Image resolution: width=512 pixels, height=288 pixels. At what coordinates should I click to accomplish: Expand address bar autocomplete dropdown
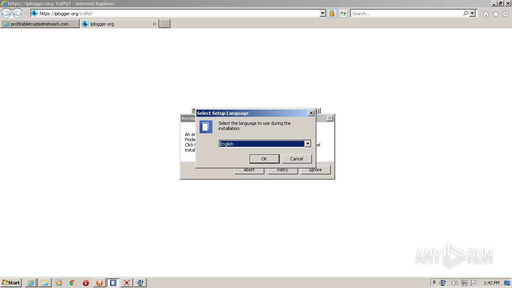point(323,14)
